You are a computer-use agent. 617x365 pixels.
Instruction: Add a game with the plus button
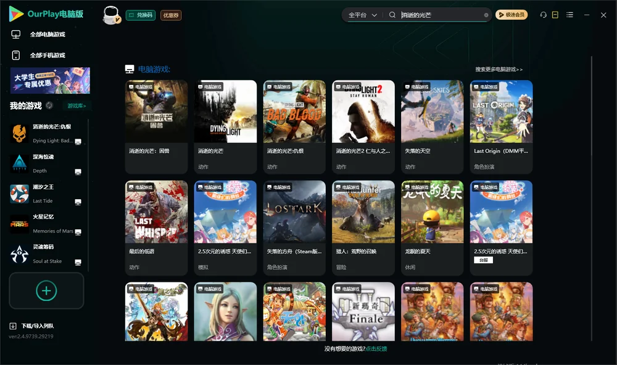(46, 290)
